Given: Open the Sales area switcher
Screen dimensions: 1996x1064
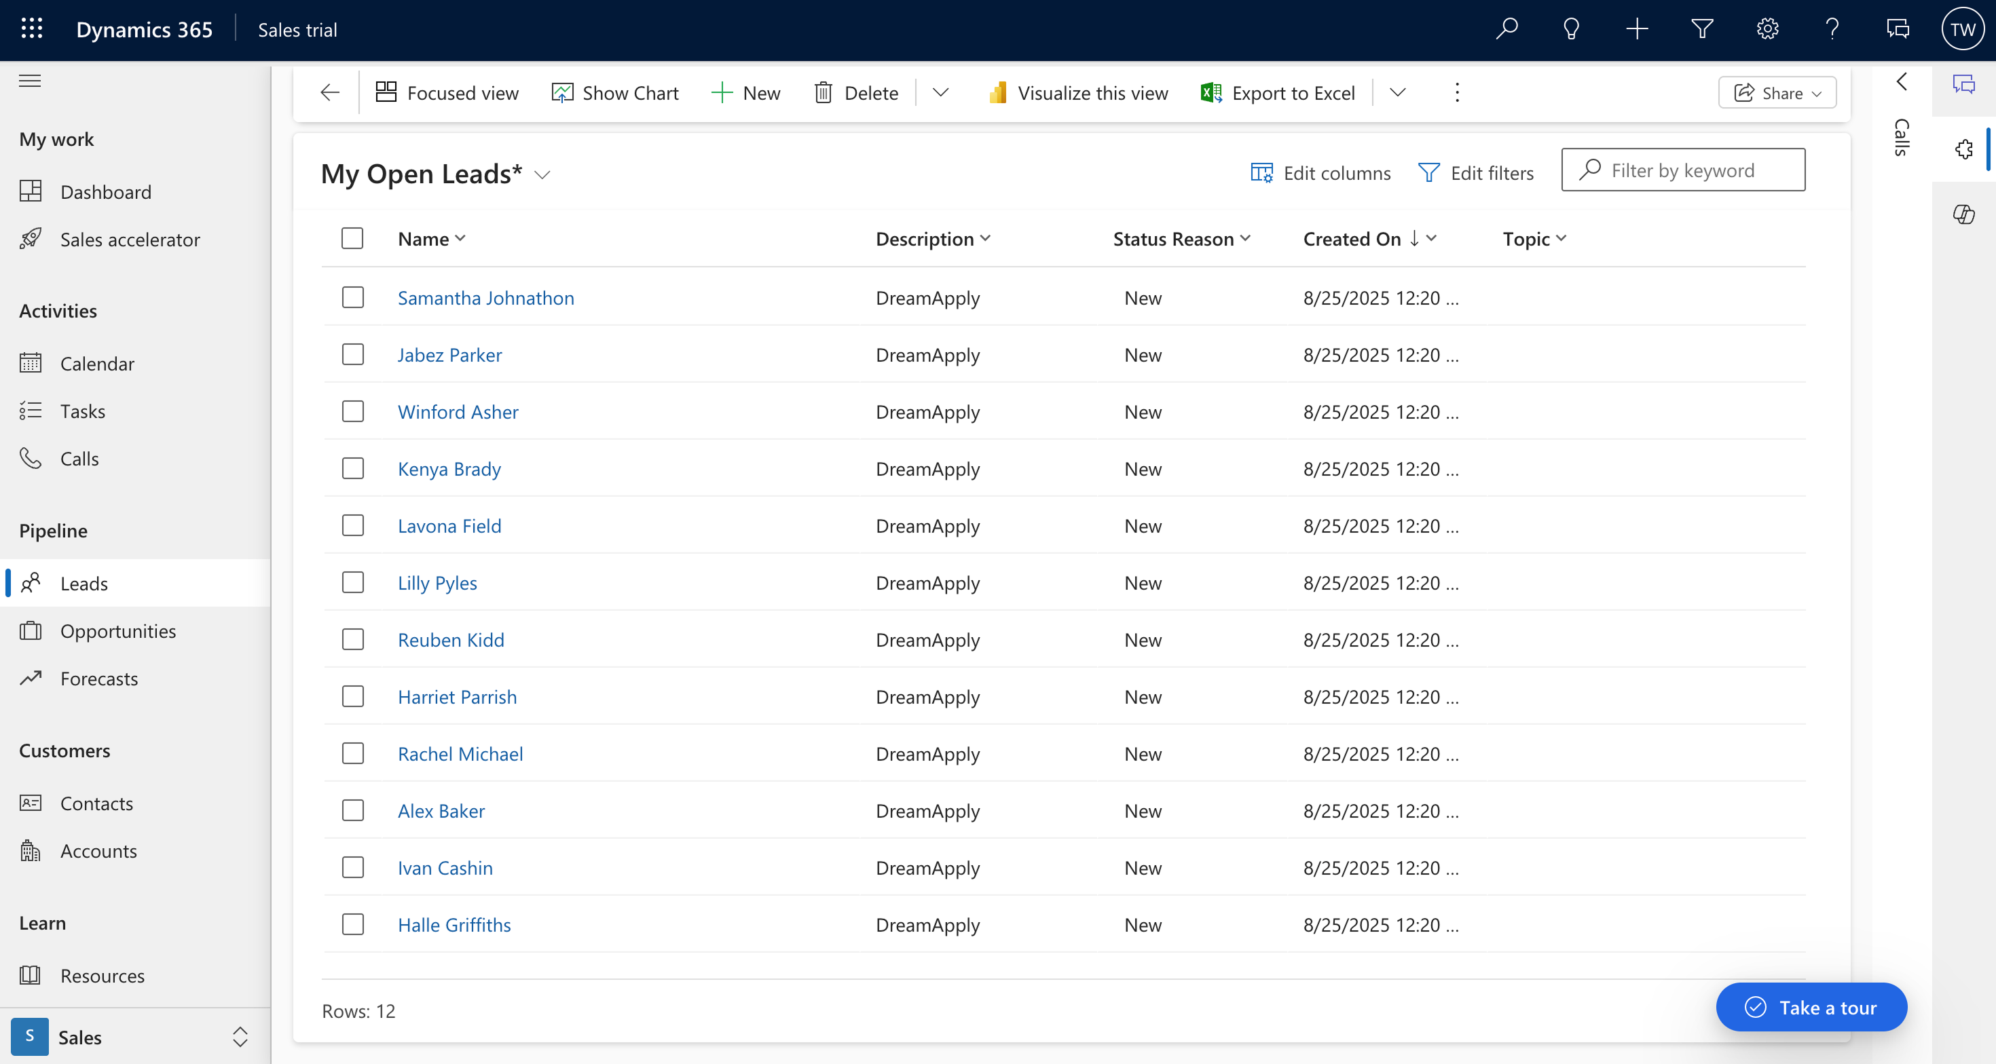Looking at the screenshot, I should point(135,1037).
